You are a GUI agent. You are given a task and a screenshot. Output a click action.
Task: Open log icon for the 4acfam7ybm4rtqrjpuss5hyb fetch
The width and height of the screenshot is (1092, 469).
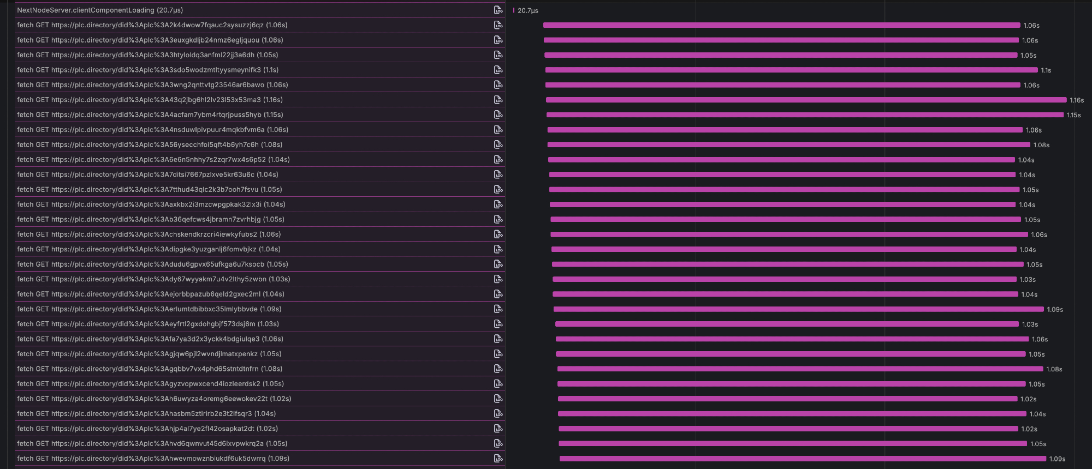click(498, 115)
